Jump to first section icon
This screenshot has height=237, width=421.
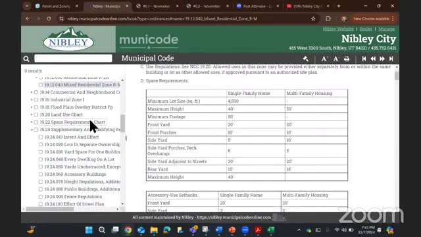pyautogui.click(x=364, y=59)
